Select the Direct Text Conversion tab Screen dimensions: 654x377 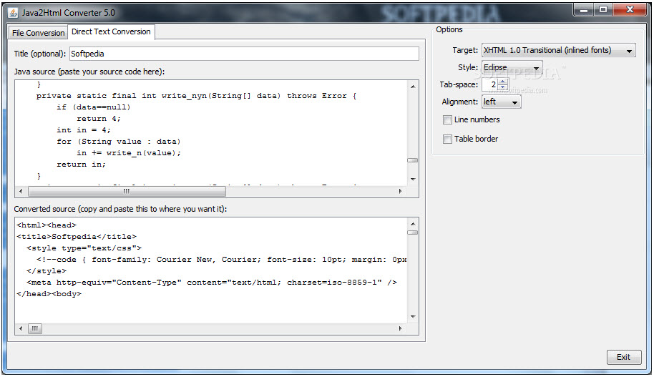coord(111,31)
